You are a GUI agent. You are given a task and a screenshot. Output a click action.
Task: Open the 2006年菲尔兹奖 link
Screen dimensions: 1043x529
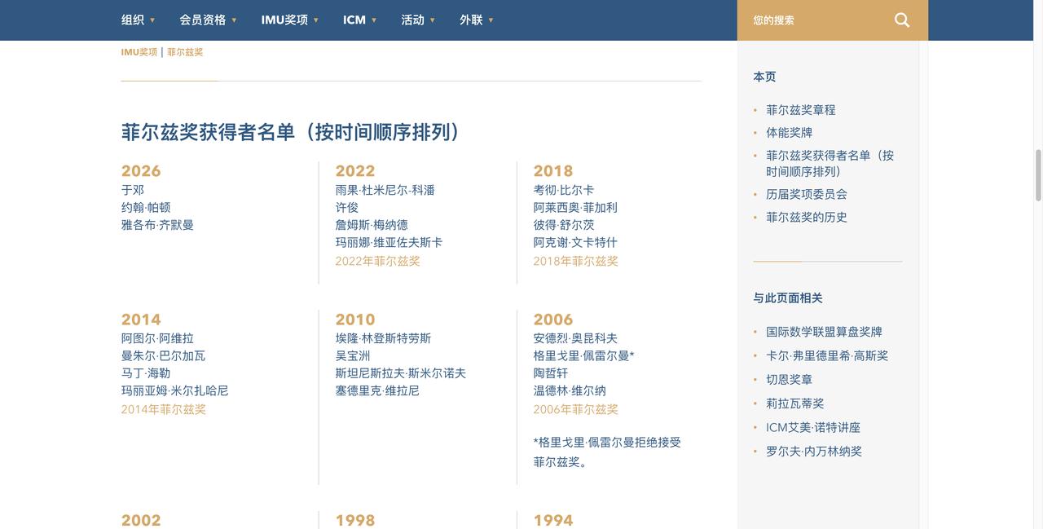click(576, 410)
